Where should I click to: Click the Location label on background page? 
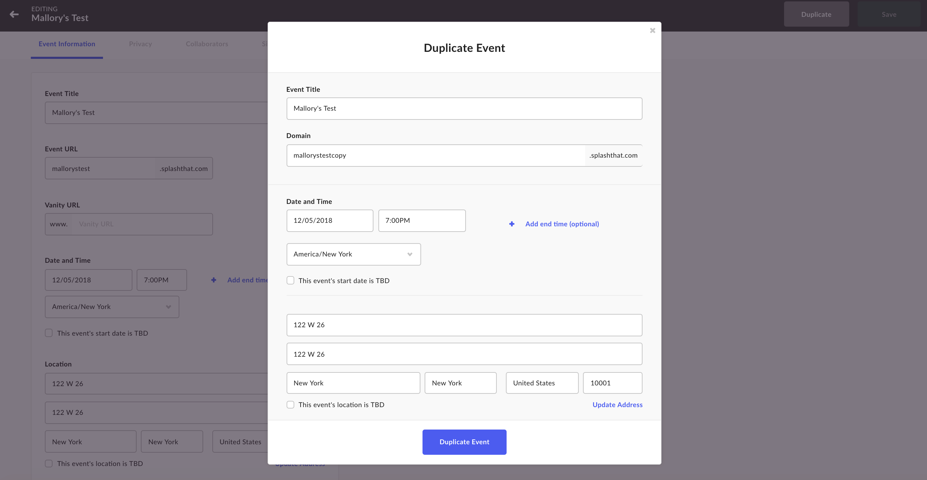58,364
